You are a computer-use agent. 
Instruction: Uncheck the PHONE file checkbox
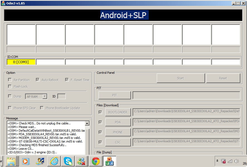pyautogui.click(x=100, y=132)
